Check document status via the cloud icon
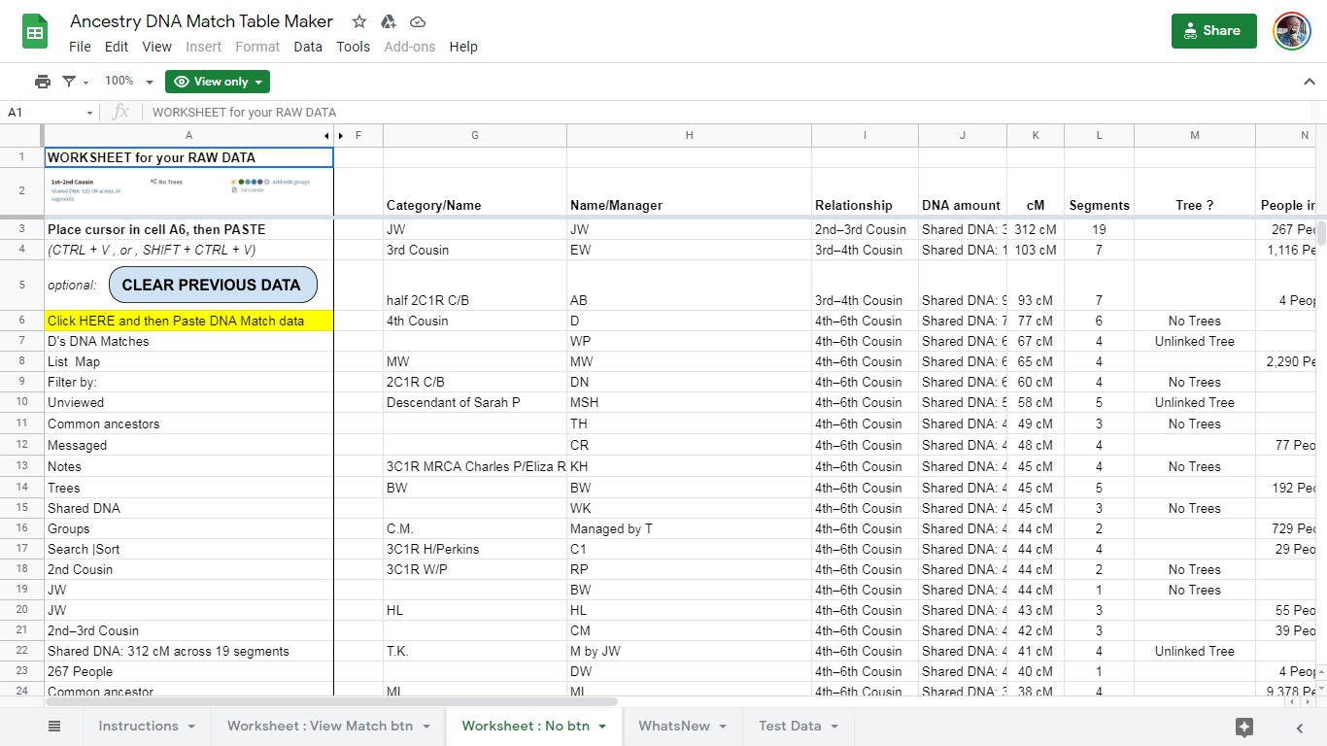This screenshot has width=1327, height=746. 418,20
